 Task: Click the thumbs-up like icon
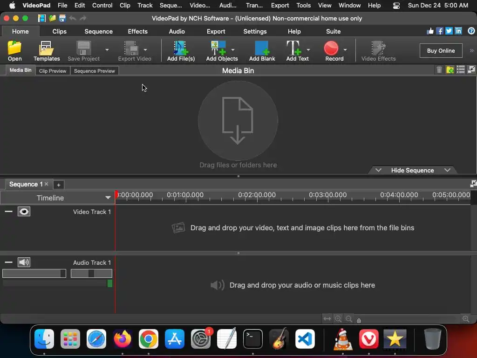point(430,31)
